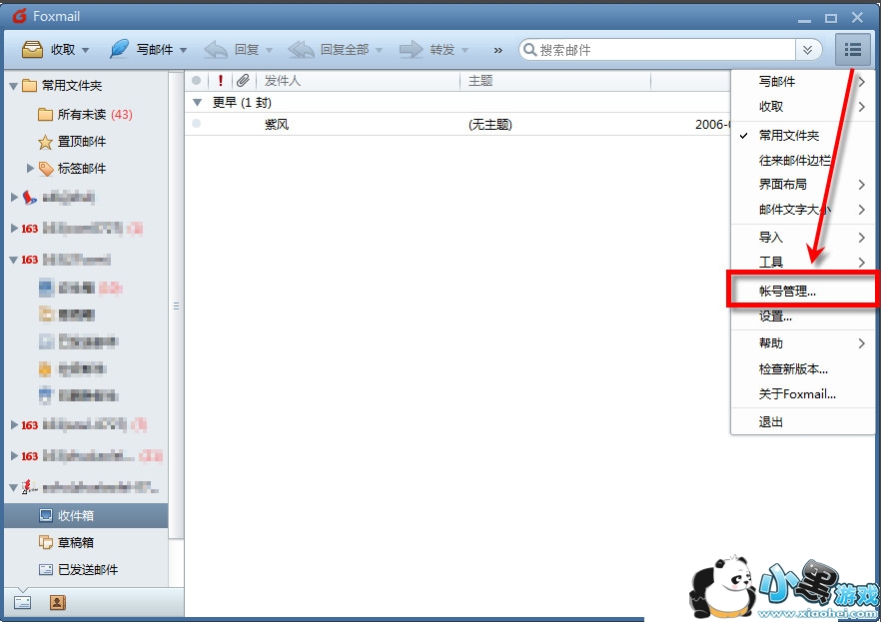Choose 写邮件 in the main menu

802,82
